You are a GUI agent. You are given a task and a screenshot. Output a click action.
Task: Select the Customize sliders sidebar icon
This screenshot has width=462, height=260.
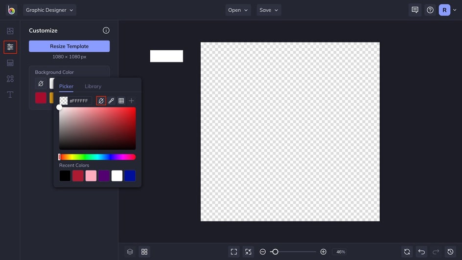pyautogui.click(x=10, y=47)
